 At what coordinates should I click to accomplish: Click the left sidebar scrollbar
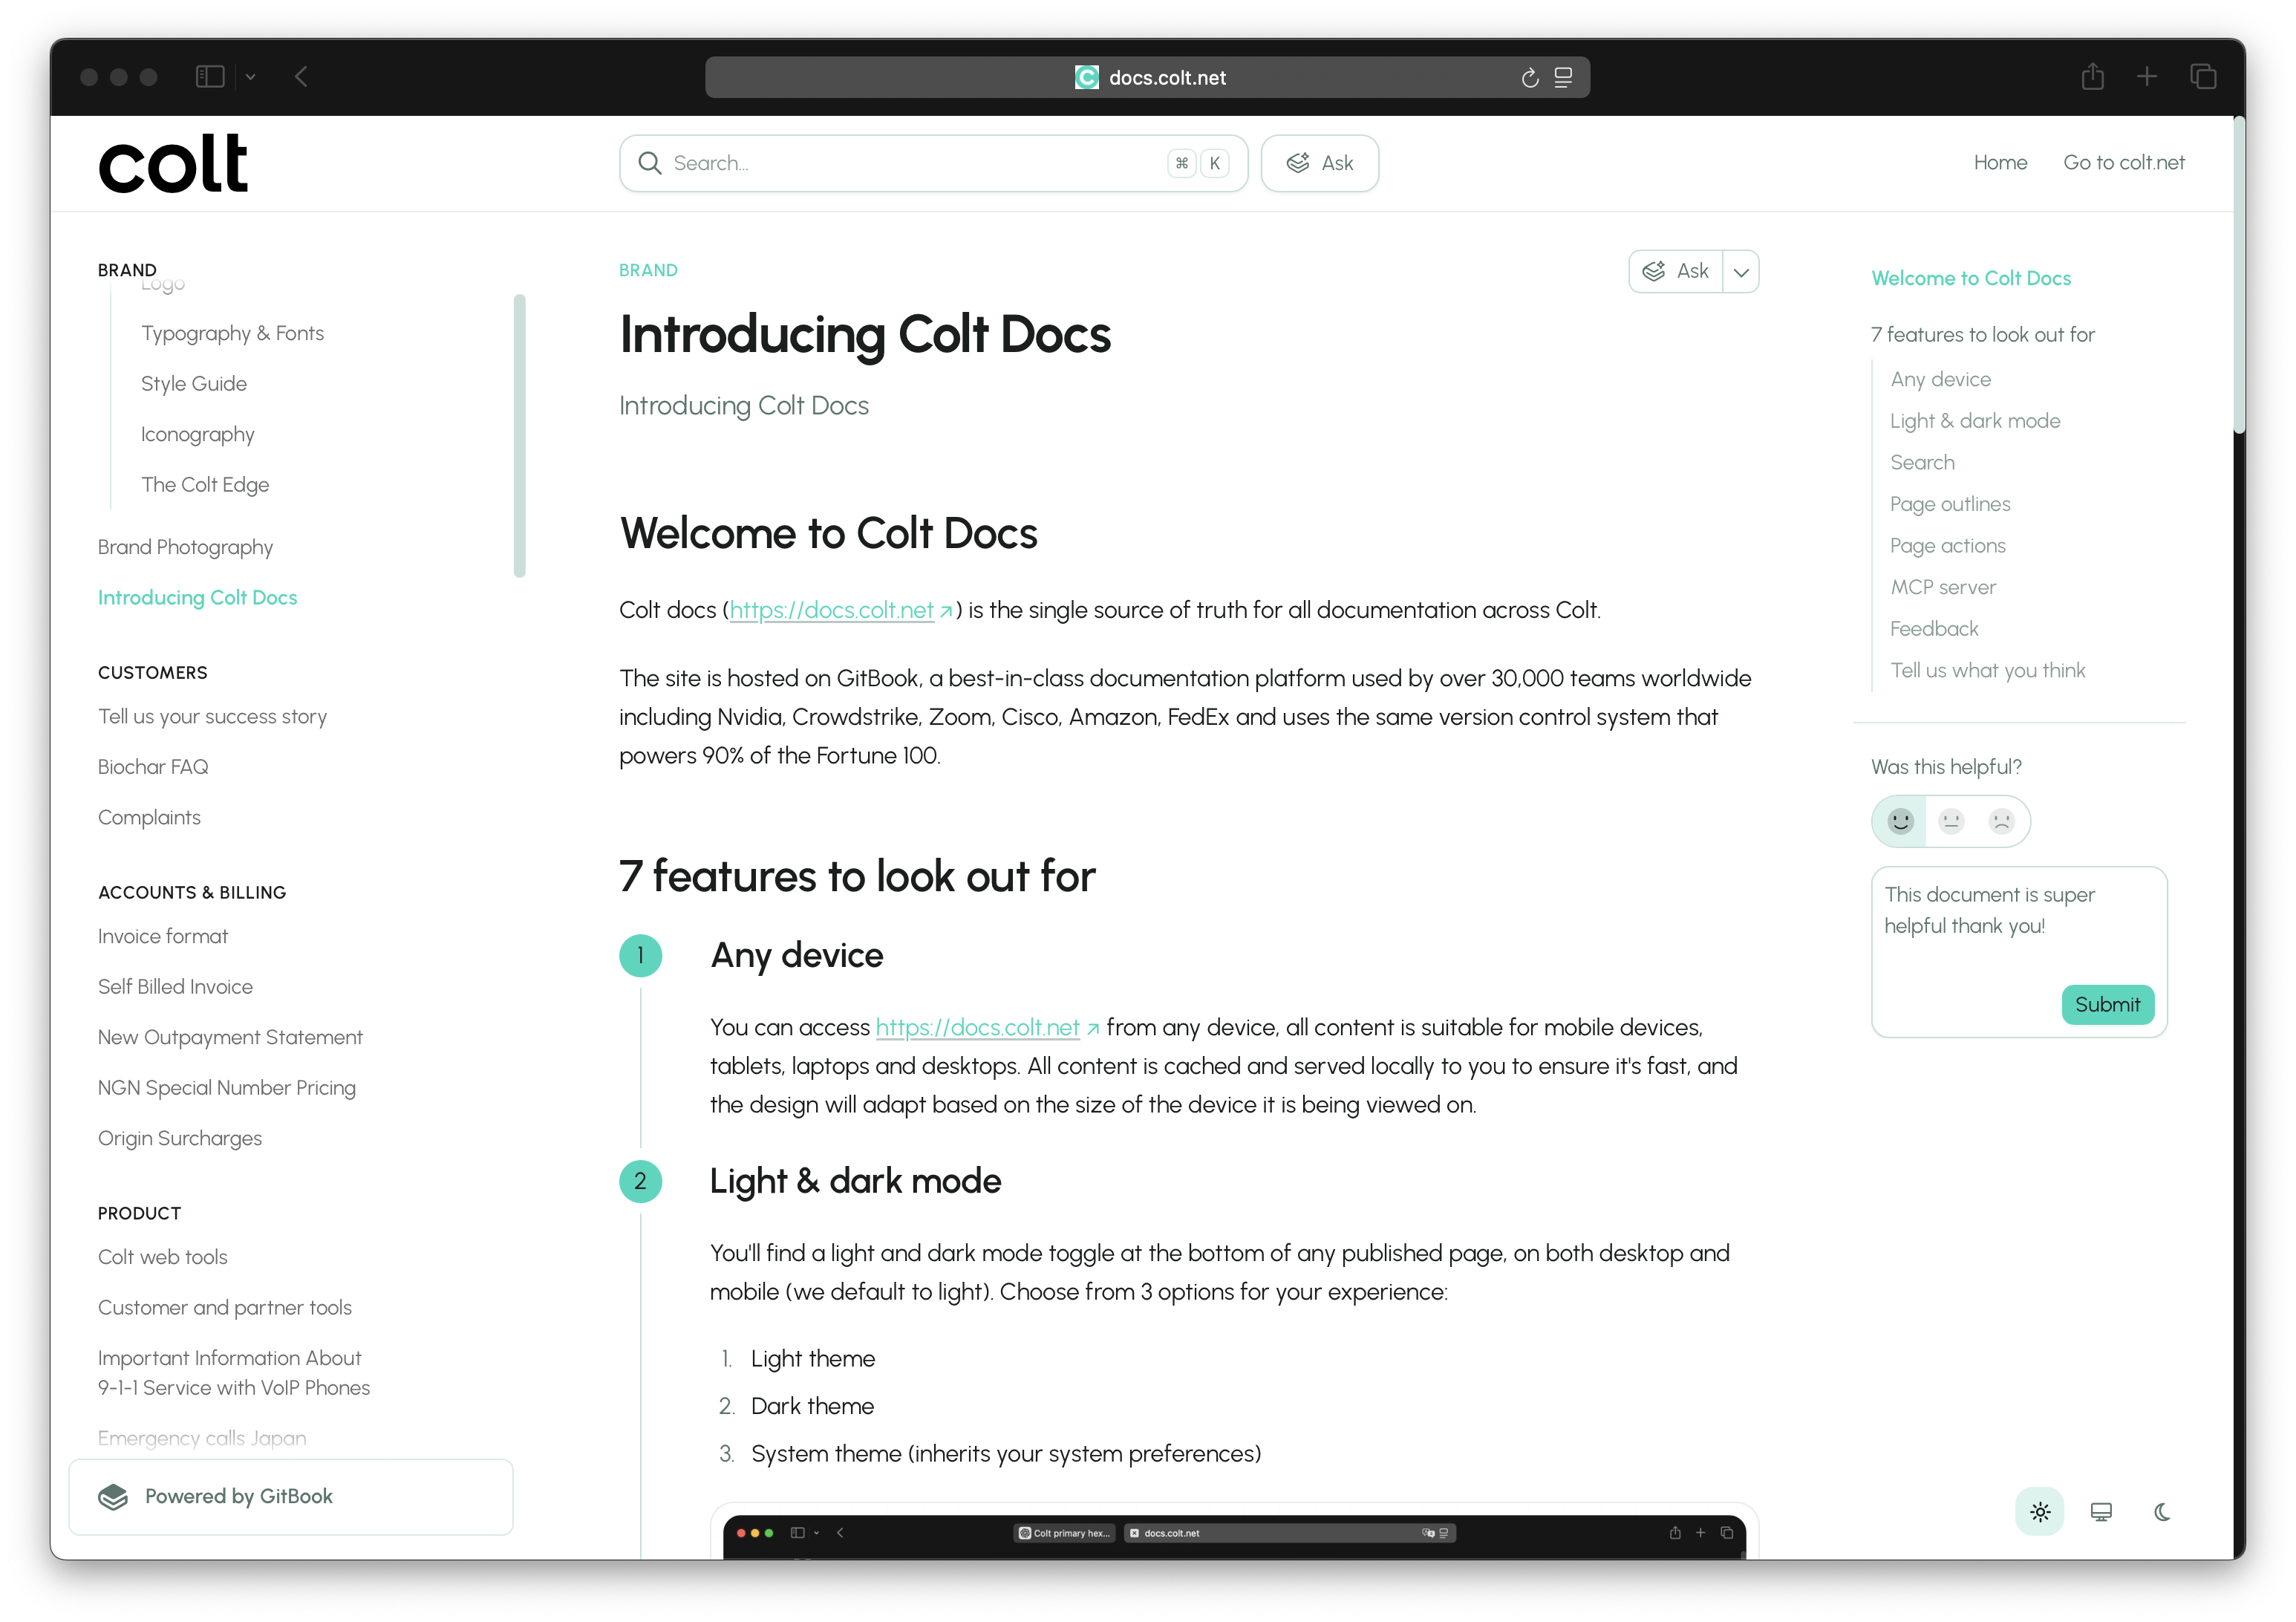[519, 435]
